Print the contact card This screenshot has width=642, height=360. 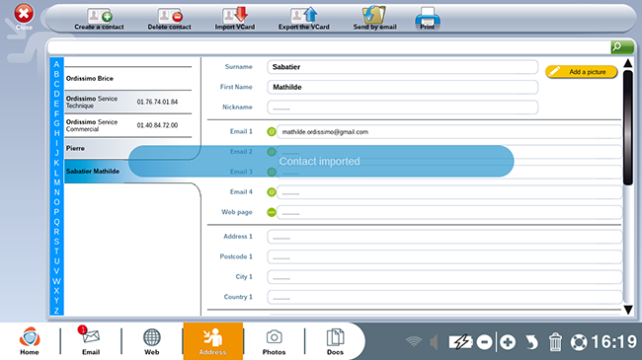click(428, 19)
